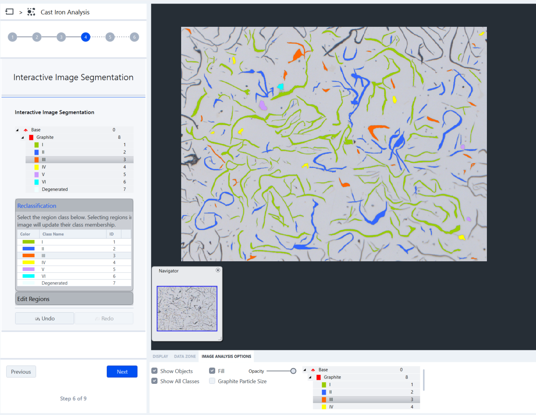Click the cyan class VI color icon
This screenshot has width=536, height=415.
(37, 182)
